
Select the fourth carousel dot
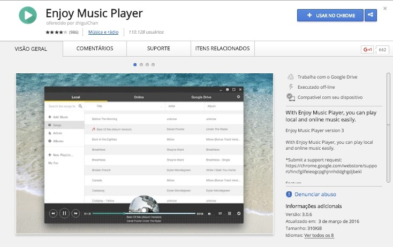tap(153, 65)
